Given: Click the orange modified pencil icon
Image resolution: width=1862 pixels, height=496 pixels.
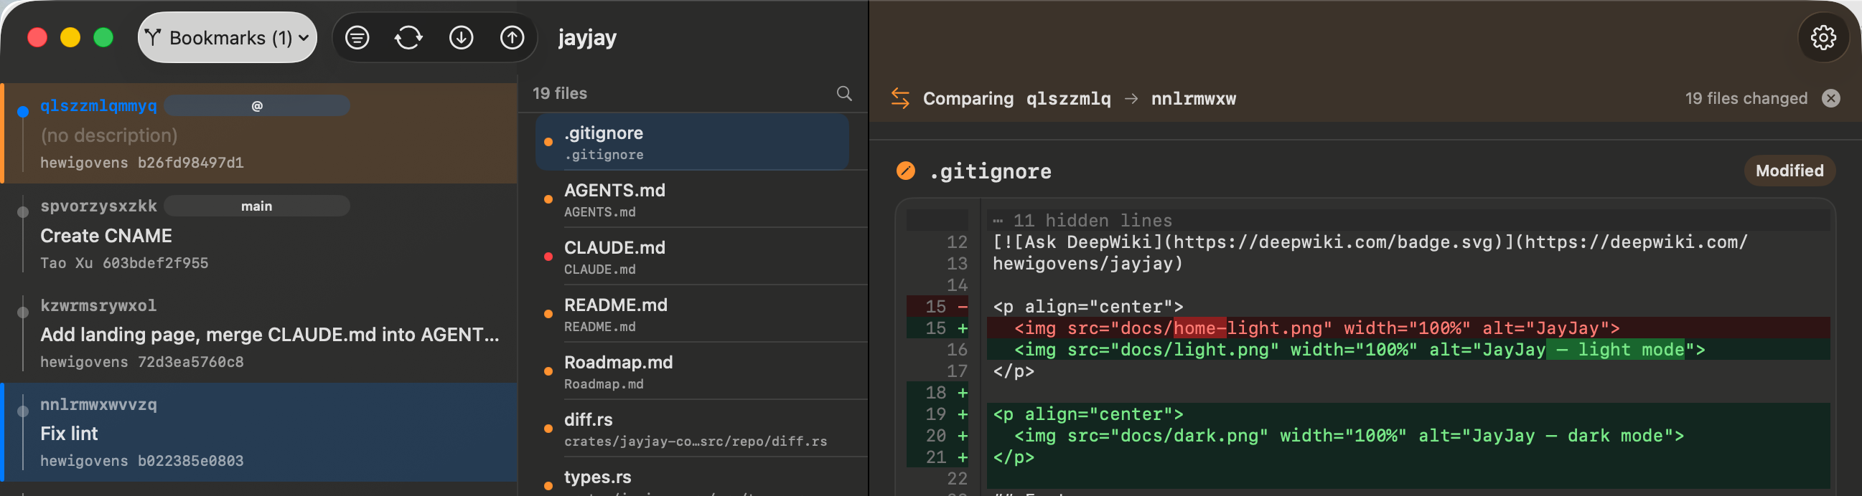Looking at the screenshot, I should [905, 171].
